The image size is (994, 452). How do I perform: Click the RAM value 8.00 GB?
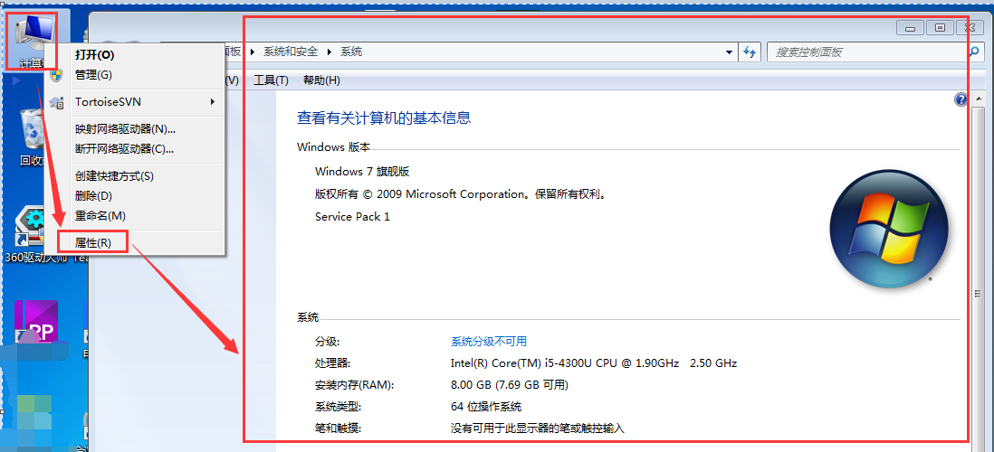tap(509, 385)
